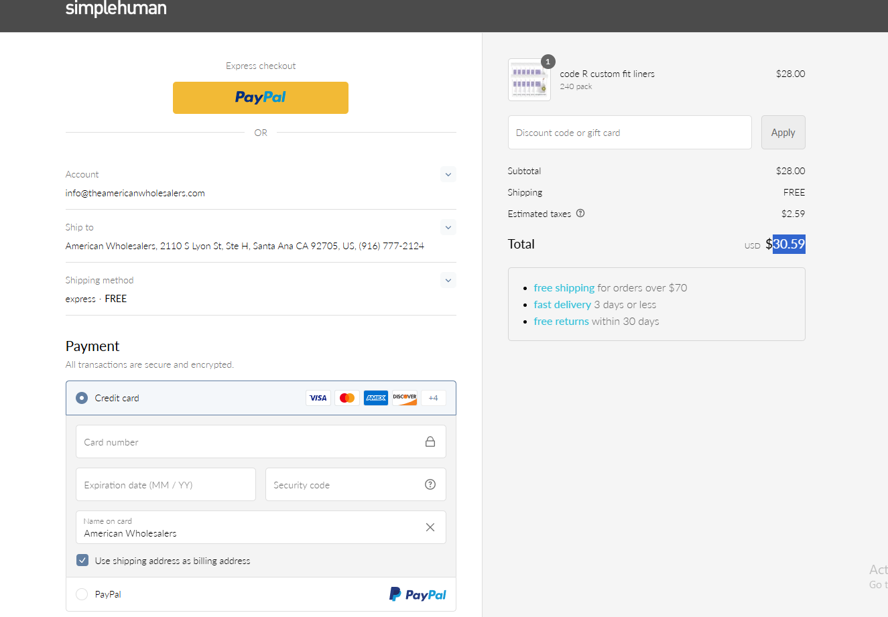Click the Name on card field
The image size is (888, 617).
point(261,527)
